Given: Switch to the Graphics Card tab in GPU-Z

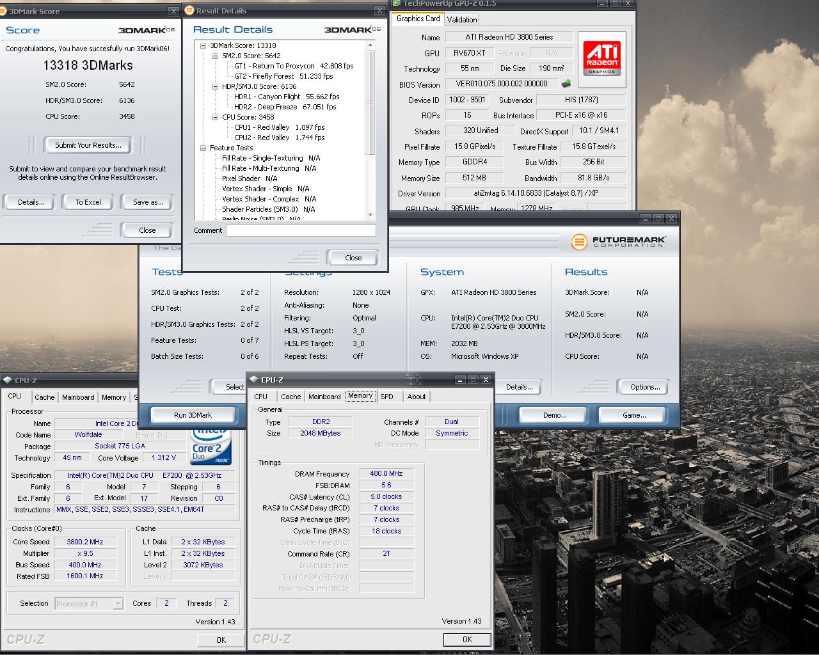Looking at the screenshot, I should (x=418, y=19).
